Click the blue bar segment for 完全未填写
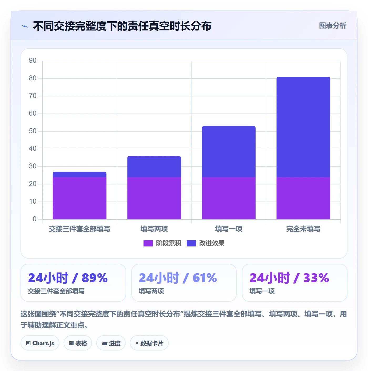368x371 pixels. coord(303,127)
